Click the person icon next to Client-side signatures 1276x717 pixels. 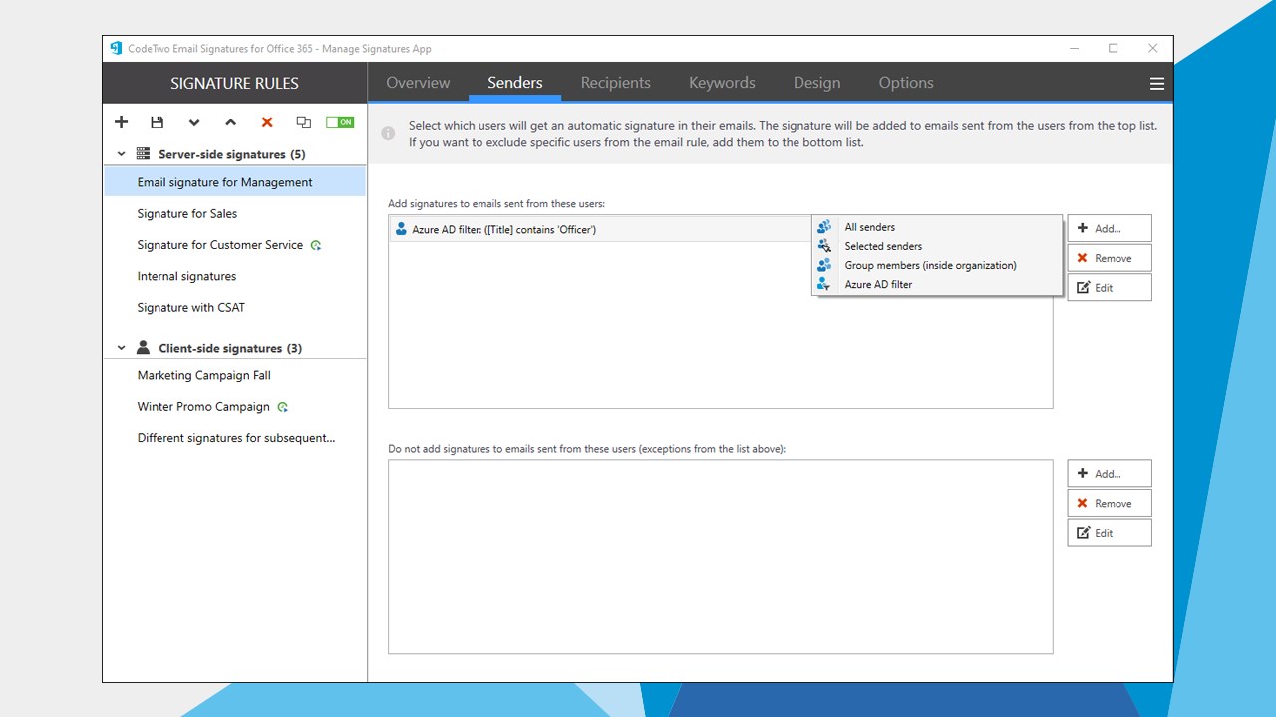pyautogui.click(x=143, y=348)
